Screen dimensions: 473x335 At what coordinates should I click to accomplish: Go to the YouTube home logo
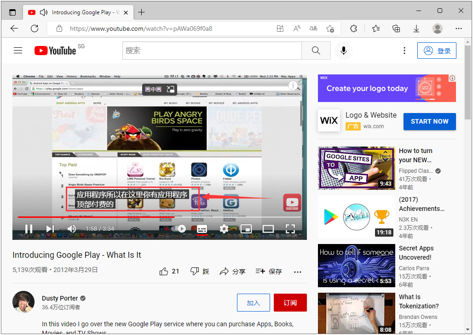(x=55, y=50)
